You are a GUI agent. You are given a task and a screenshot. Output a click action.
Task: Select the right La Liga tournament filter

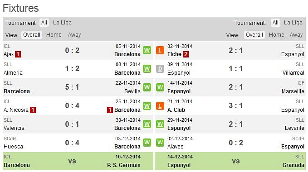pos(293,23)
